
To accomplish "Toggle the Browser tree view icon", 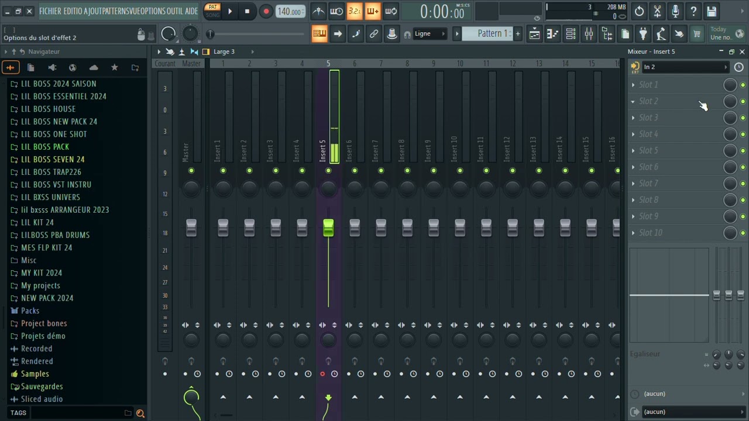I will [x=607, y=34].
